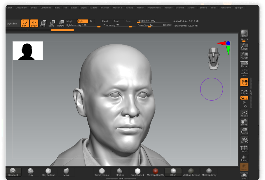Choose the hPolish brush

[x=119, y=172]
